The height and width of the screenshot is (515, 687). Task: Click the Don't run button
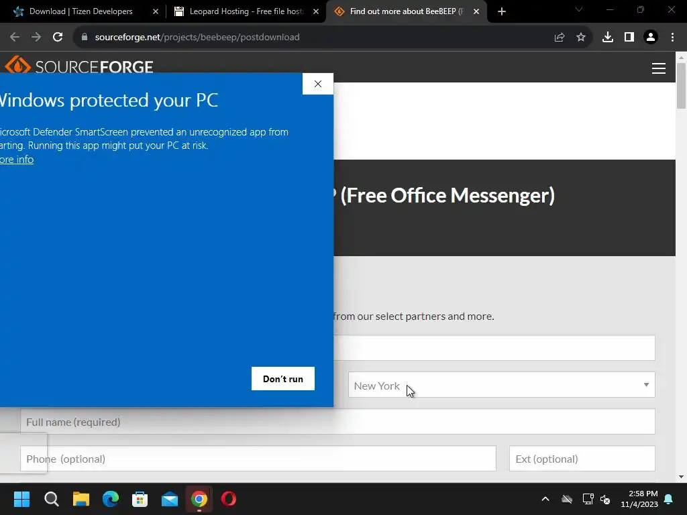283,379
